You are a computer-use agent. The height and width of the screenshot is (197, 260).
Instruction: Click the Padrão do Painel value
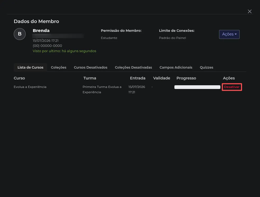click(173, 38)
